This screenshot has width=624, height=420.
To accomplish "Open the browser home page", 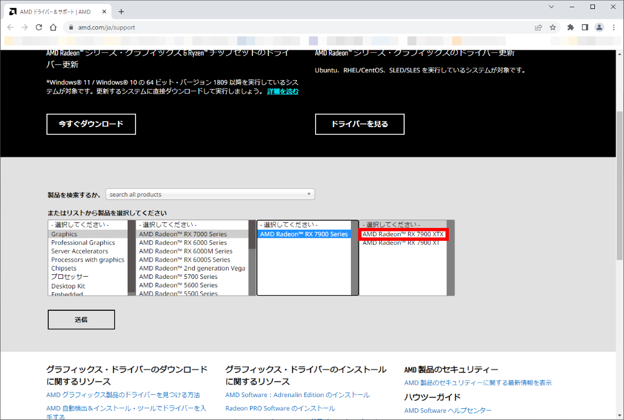I will [53, 27].
